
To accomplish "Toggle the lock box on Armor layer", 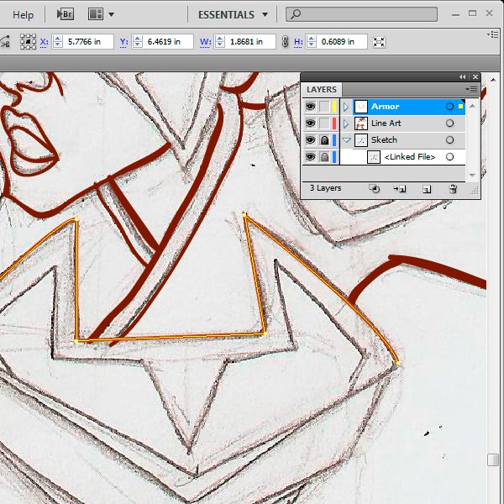I will click(x=324, y=107).
